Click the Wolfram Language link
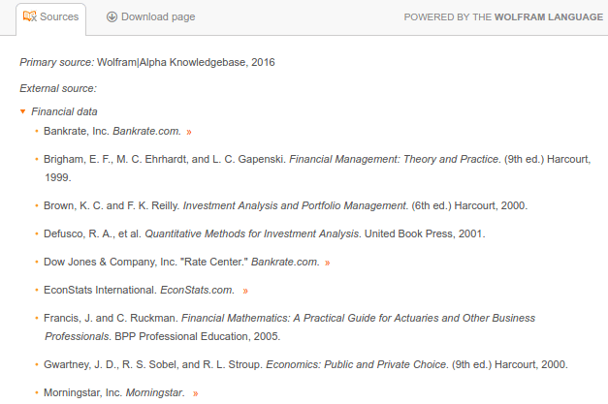The height and width of the screenshot is (404, 608). 548,17
